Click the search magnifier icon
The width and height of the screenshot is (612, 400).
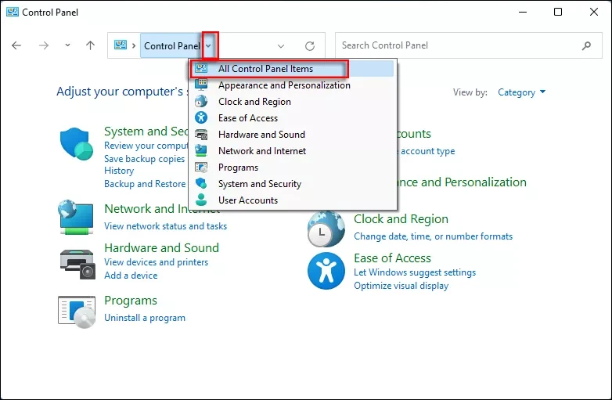[x=587, y=45]
